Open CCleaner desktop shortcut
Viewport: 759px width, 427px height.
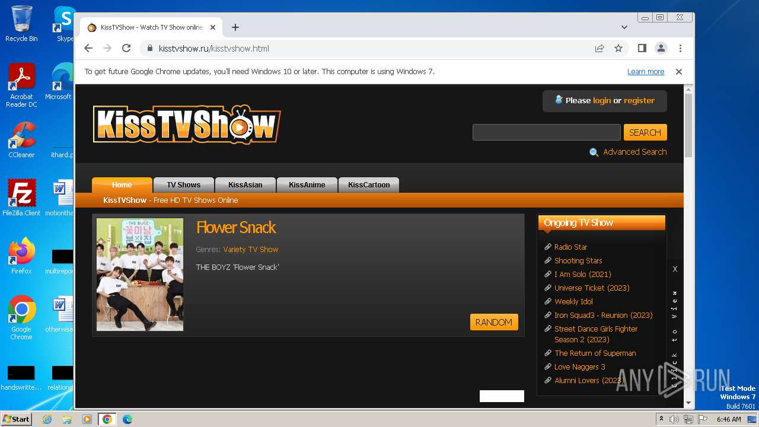(21, 140)
